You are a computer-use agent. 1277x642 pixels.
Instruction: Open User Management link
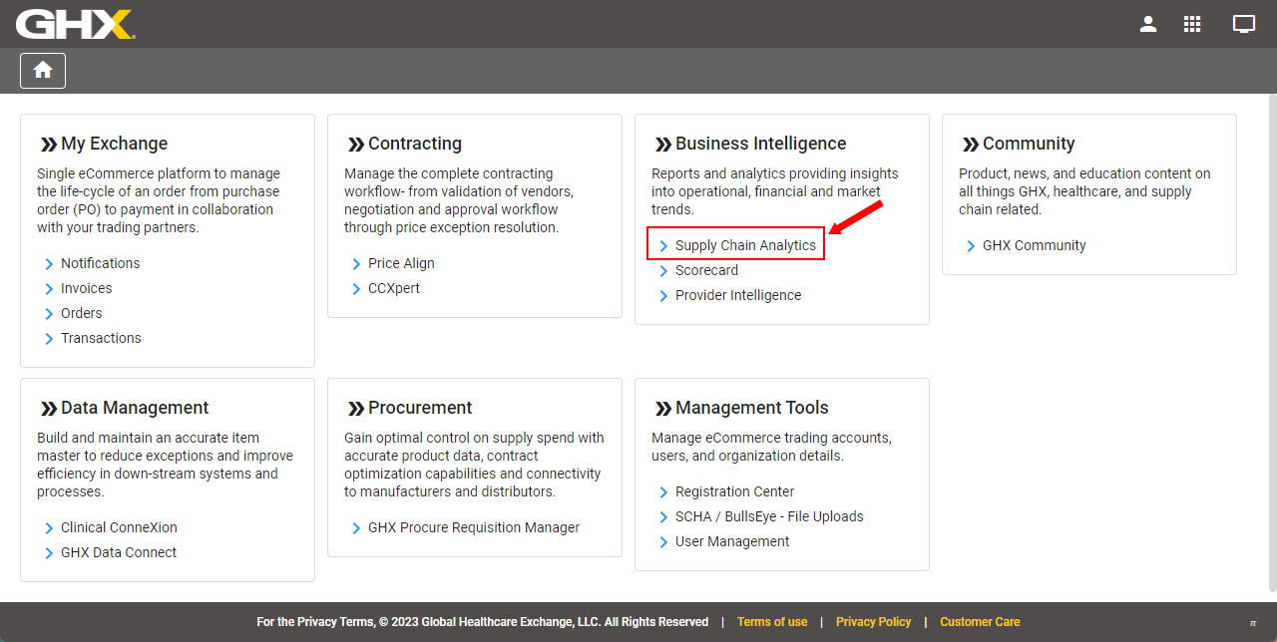pos(732,541)
